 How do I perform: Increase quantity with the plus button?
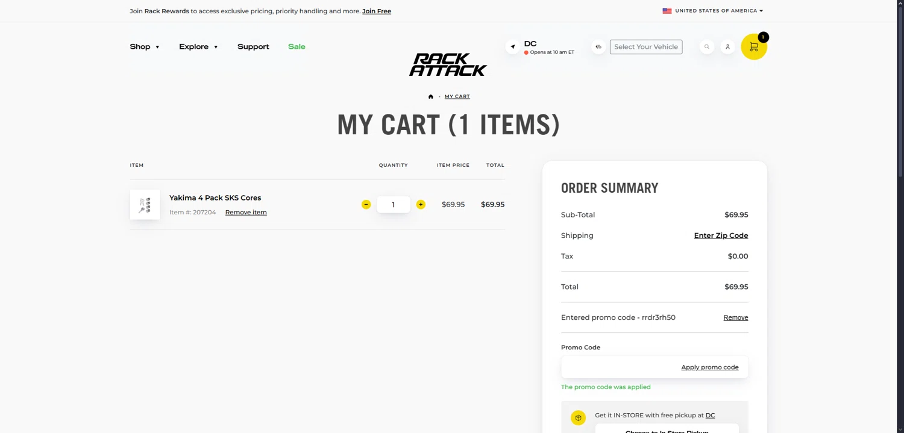tap(421, 205)
